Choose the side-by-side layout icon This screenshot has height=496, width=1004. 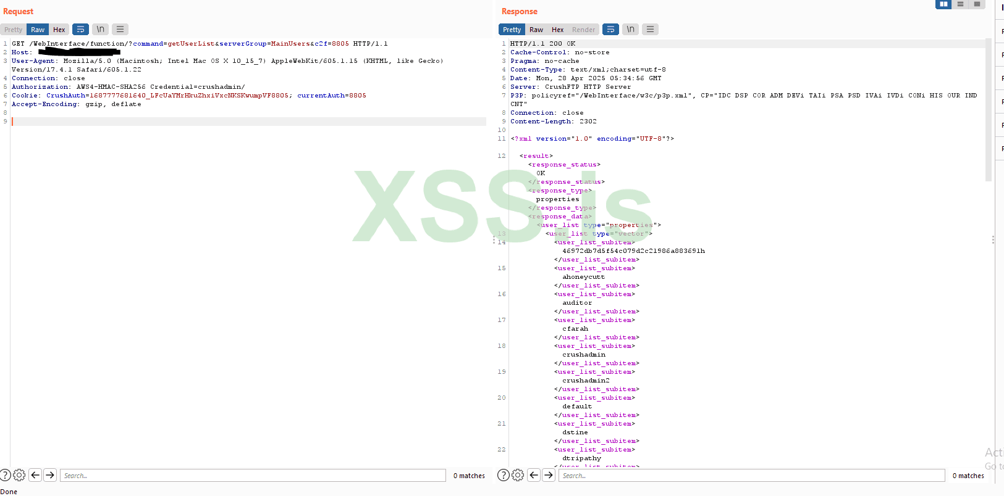coord(943,4)
